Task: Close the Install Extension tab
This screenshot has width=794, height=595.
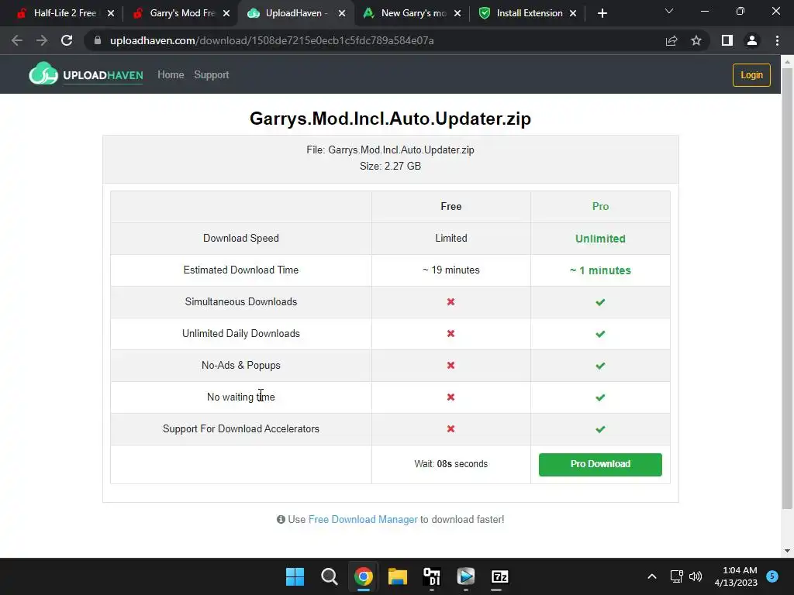Action: coord(573,14)
